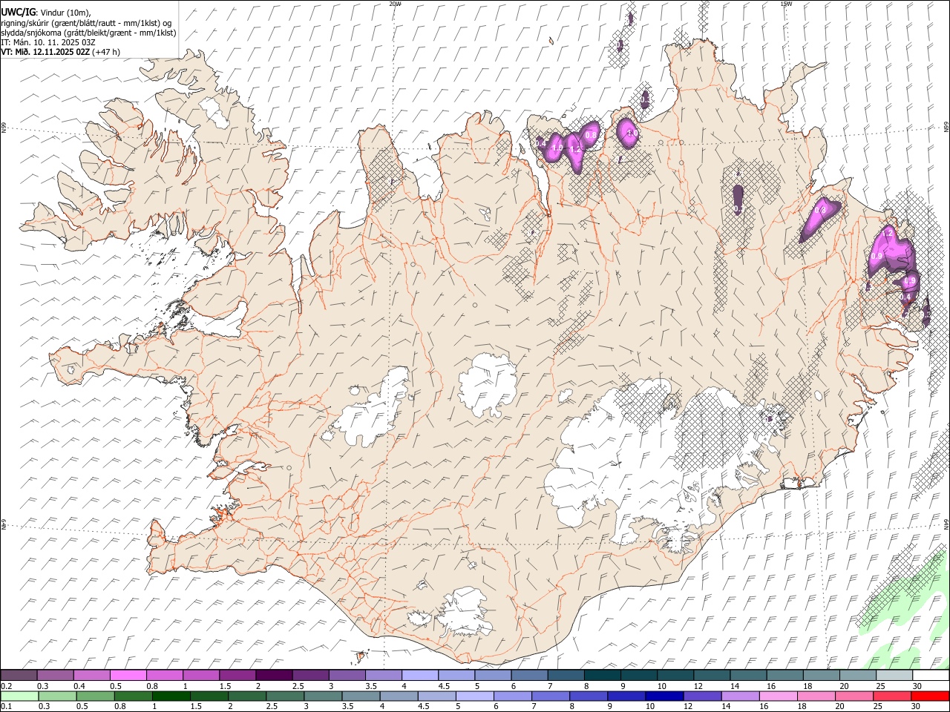
Task: Select the rain scale swatch between 0.3 and 0.5
Action: tap(57, 696)
